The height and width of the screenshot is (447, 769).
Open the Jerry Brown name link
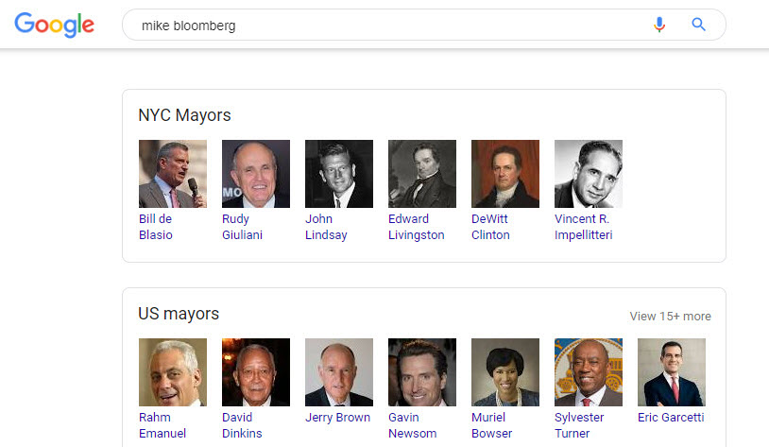pos(339,418)
